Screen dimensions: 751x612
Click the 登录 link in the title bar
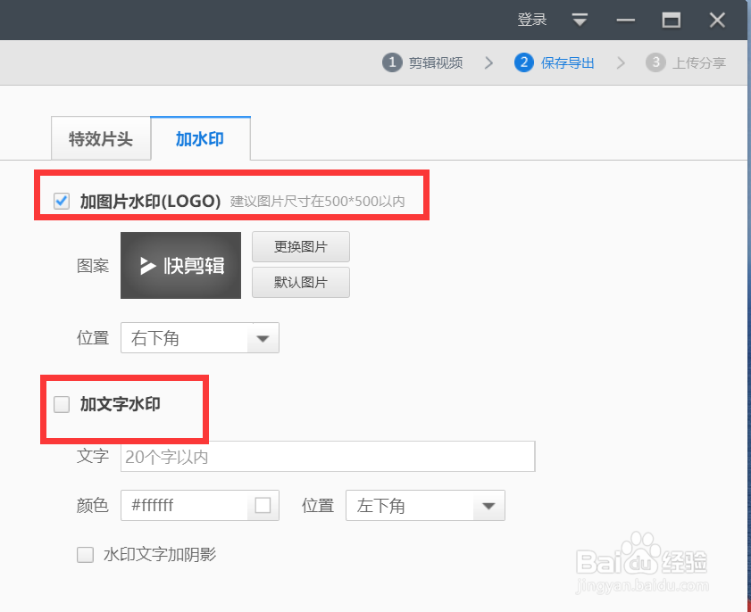click(531, 19)
